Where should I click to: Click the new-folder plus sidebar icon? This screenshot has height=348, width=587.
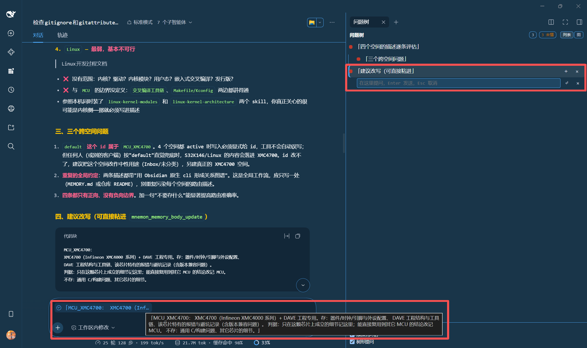[11, 127]
